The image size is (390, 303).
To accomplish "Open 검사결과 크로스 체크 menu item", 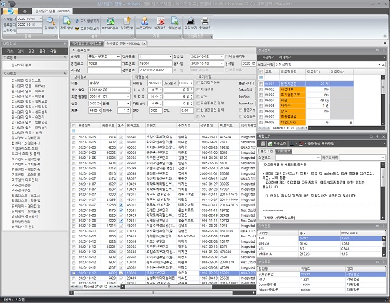I will (27, 132).
